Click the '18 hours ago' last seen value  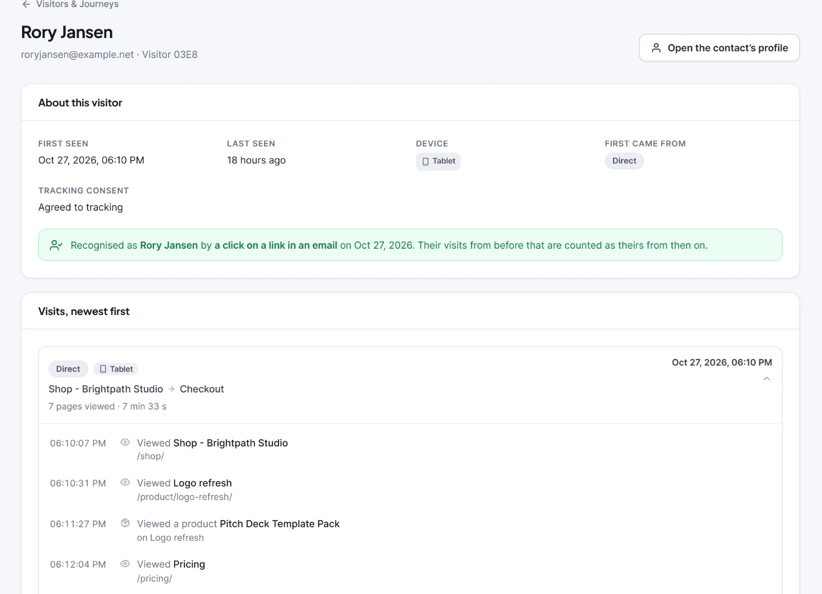(x=256, y=160)
